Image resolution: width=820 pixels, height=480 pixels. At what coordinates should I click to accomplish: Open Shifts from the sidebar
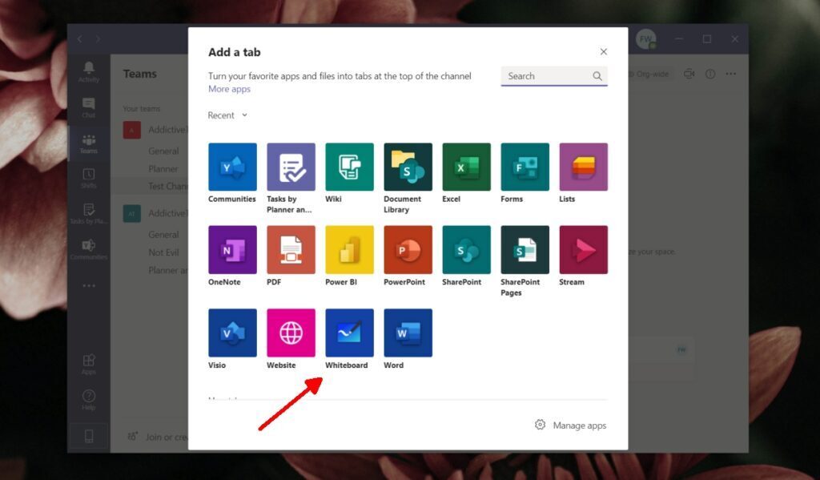click(x=89, y=175)
